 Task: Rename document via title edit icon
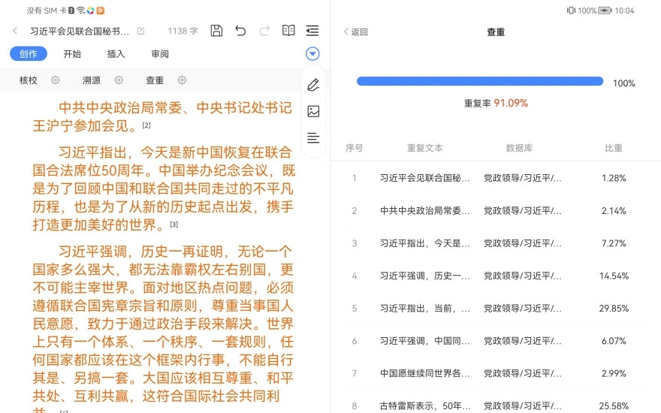pos(140,31)
